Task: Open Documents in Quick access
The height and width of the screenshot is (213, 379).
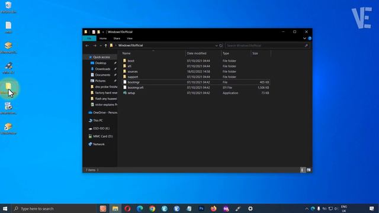Action: tap(102, 75)
